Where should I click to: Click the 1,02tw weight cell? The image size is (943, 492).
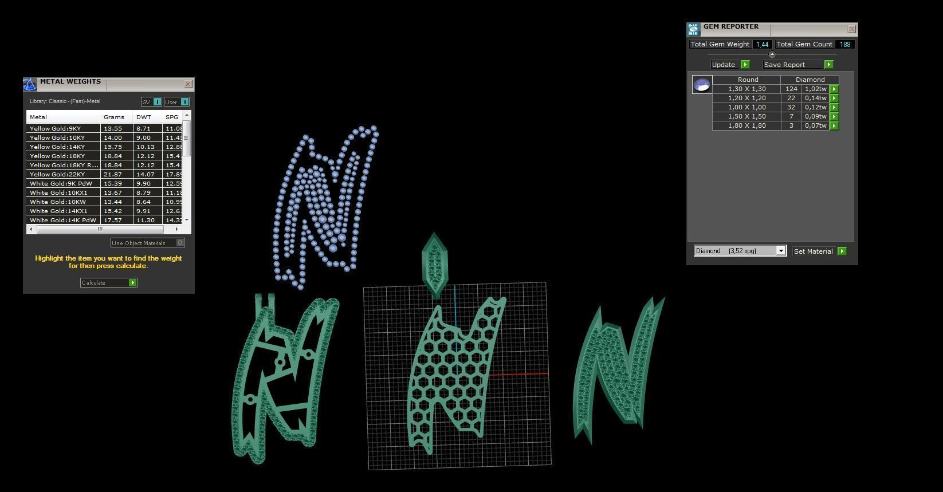click(816, 89)
